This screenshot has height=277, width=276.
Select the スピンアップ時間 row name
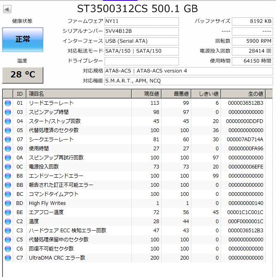[x=49, y=112]
